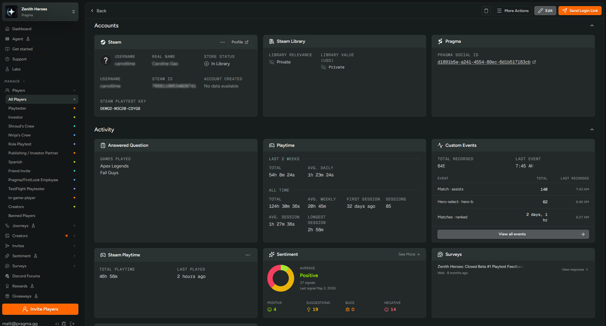Click the Invite Players button
Image resolution: width=606 pixels, height=326 pixels.
[40, 309]
